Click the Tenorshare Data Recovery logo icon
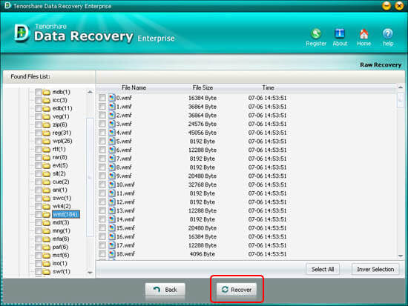The image size is (408, 306). pos(22,33)
